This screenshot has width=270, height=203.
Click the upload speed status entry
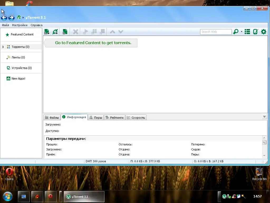[x=209, y=162]
